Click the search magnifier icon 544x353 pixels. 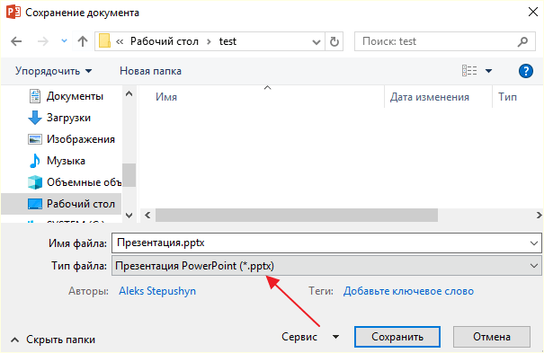tap(522, 41)
